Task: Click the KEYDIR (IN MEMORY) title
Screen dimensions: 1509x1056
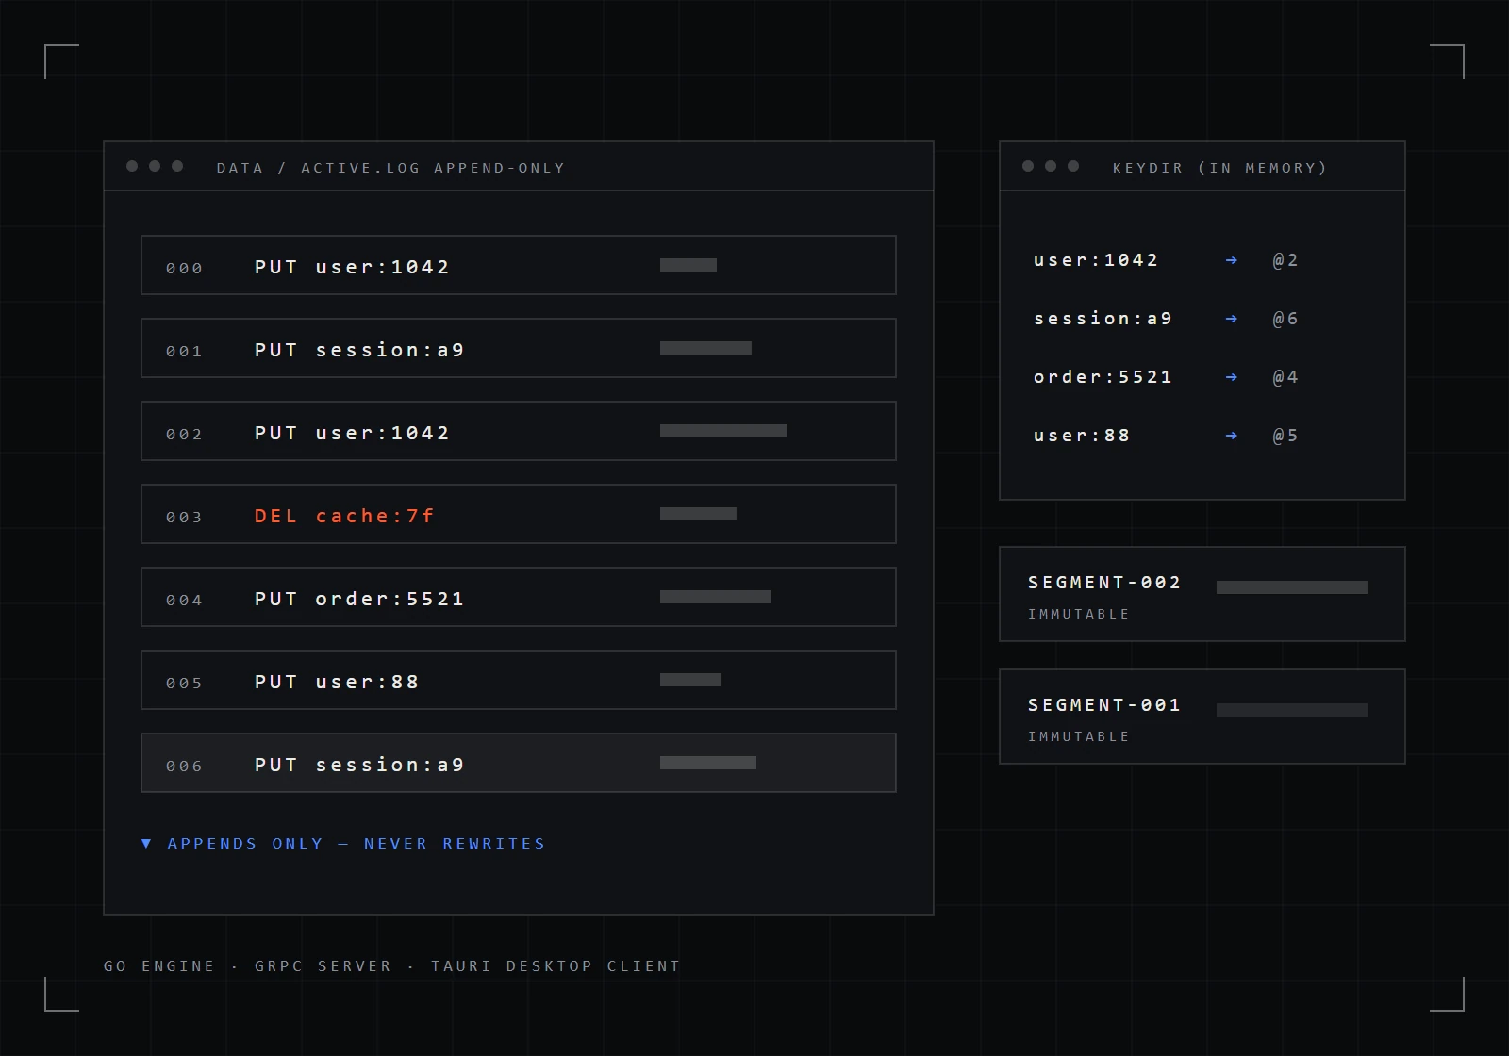Action: (1220, 168)
